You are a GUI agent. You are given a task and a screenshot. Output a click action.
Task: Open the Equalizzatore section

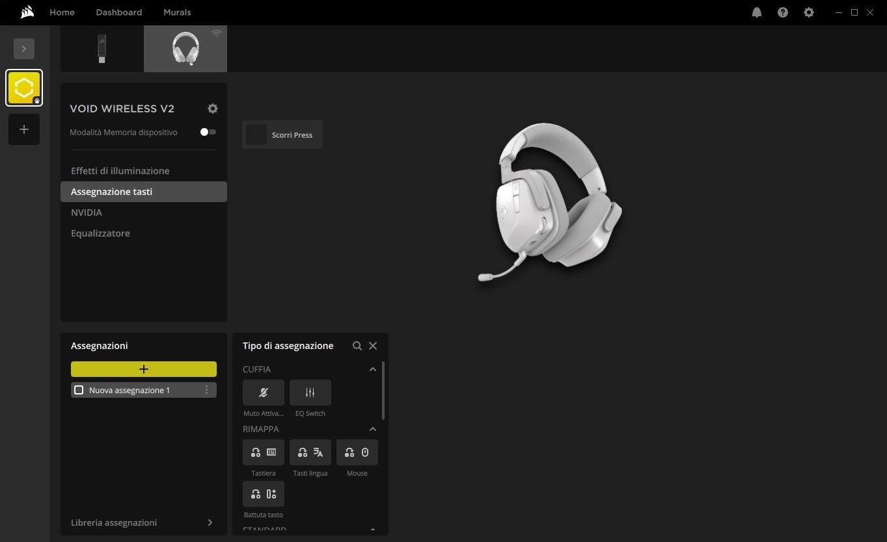point(100,233)
